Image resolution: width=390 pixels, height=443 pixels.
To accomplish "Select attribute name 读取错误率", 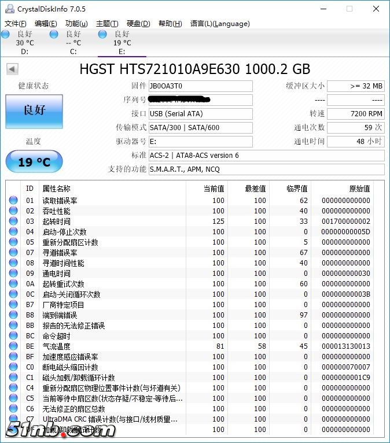I will point(60,201).
